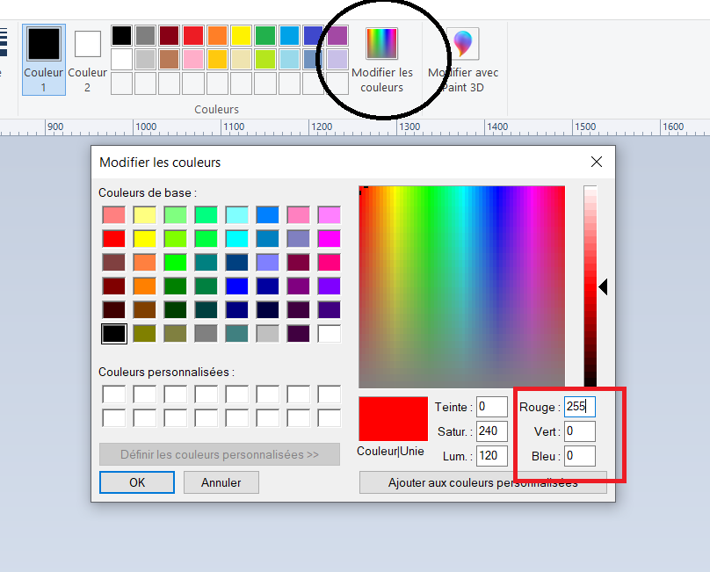Pick lime swatch in ribbon palette second row
The image size is (710, 572).
(x=265, y=60)
